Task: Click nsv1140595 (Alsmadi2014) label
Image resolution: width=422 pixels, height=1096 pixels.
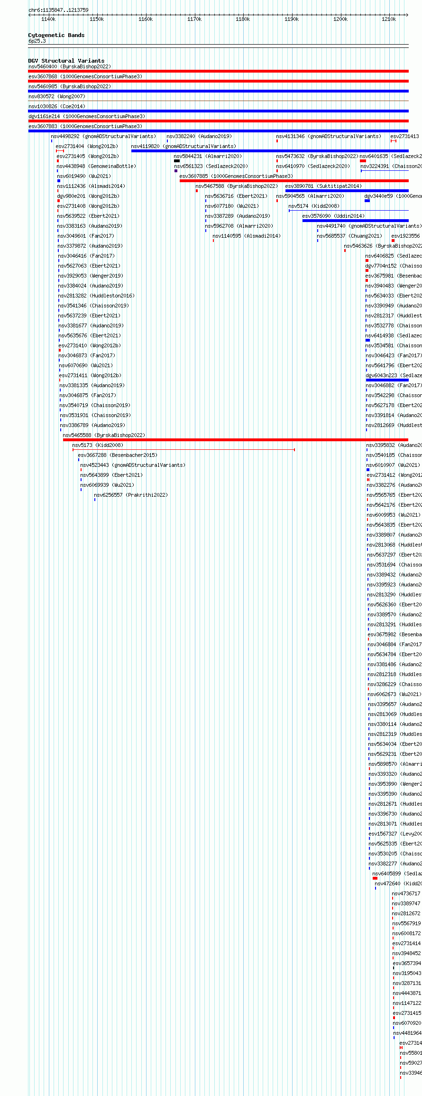Action: coord(247,236)
